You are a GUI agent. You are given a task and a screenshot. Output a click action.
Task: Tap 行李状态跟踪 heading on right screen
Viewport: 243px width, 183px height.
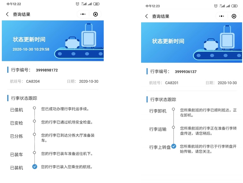point(163,99)
